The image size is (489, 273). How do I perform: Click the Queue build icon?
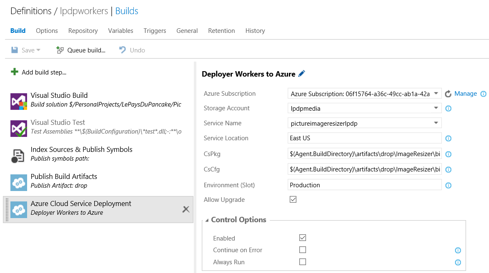pyautogui.click(x=60, y=50)
